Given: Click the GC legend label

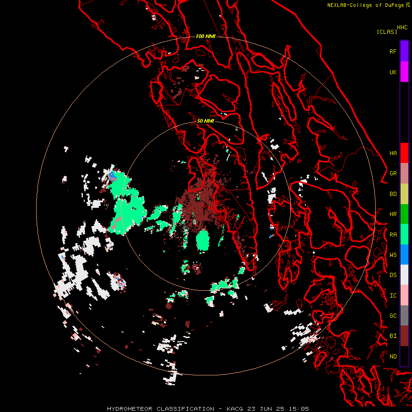Looking at the screenshot, I should click(393, 316).
